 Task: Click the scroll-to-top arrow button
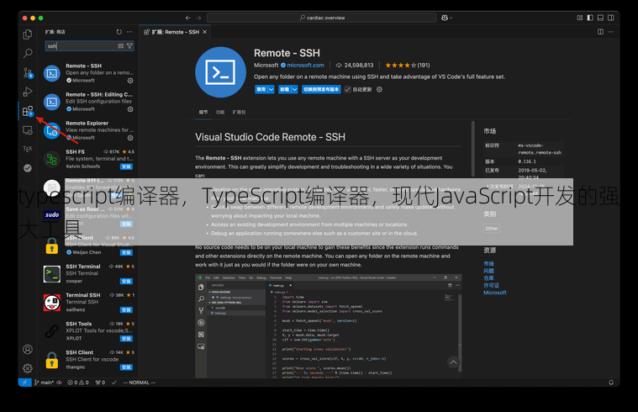coord(453,362)
